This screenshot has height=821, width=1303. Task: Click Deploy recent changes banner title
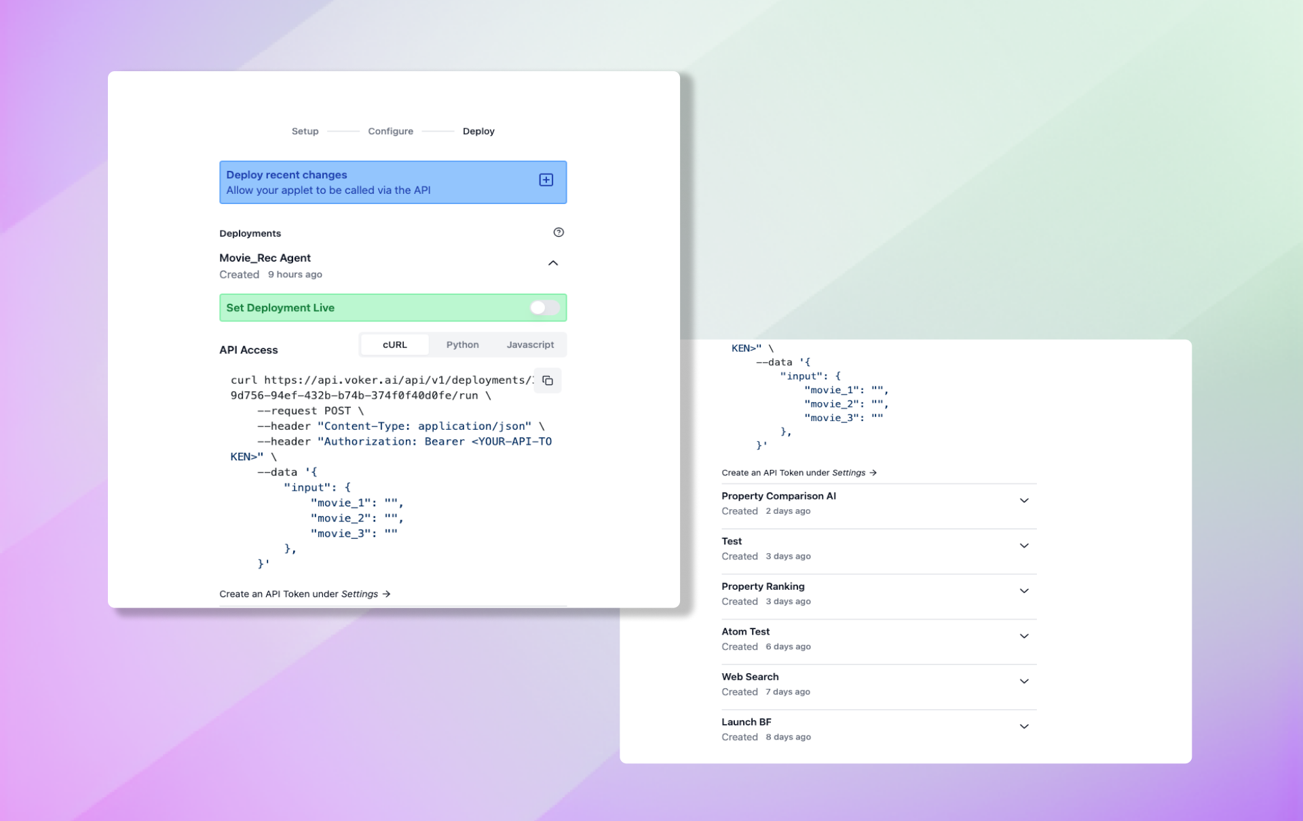[x=286, y=175]
